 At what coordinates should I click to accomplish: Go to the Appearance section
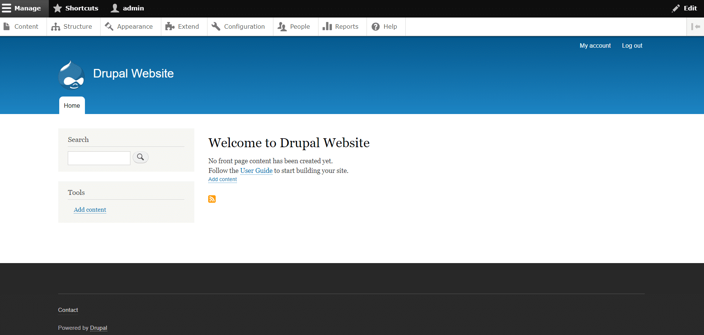click(x=131, y=26)
